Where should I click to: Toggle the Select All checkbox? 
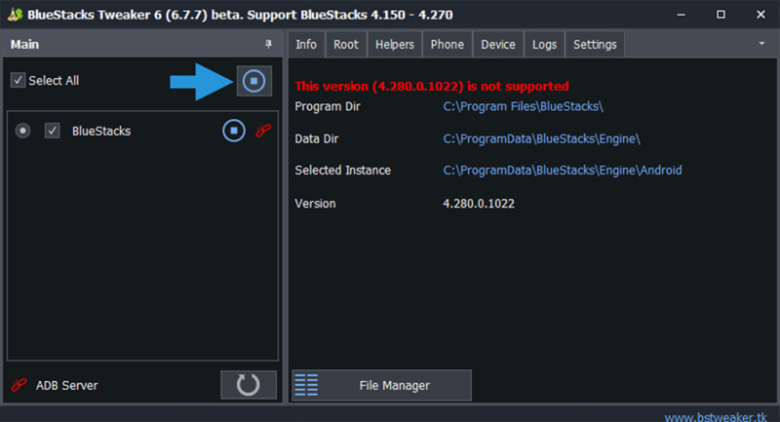(x=18, y=80)
